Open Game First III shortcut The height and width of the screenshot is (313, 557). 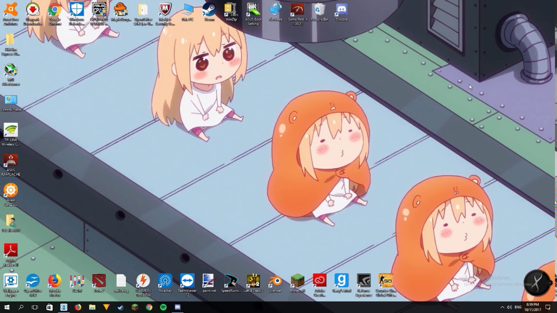[x=298, y=13]
